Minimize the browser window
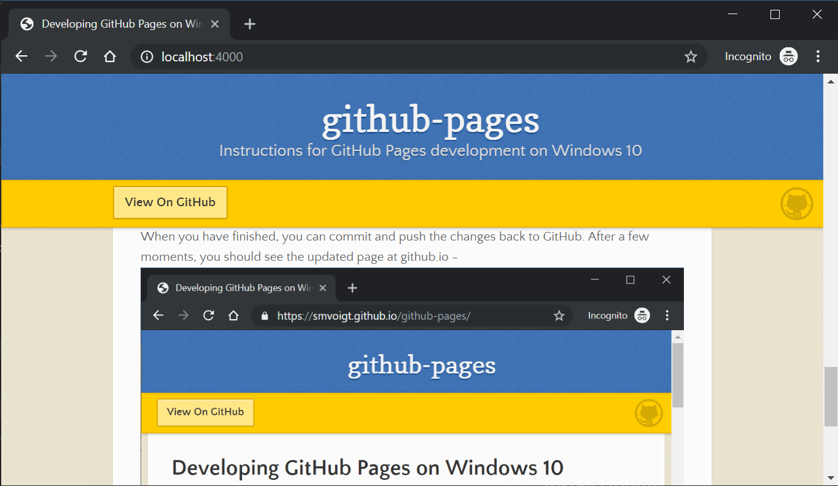Screen dimensions: 838x486 pos(733,14)
